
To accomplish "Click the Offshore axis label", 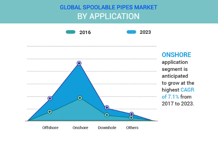I will click(50, 128).
